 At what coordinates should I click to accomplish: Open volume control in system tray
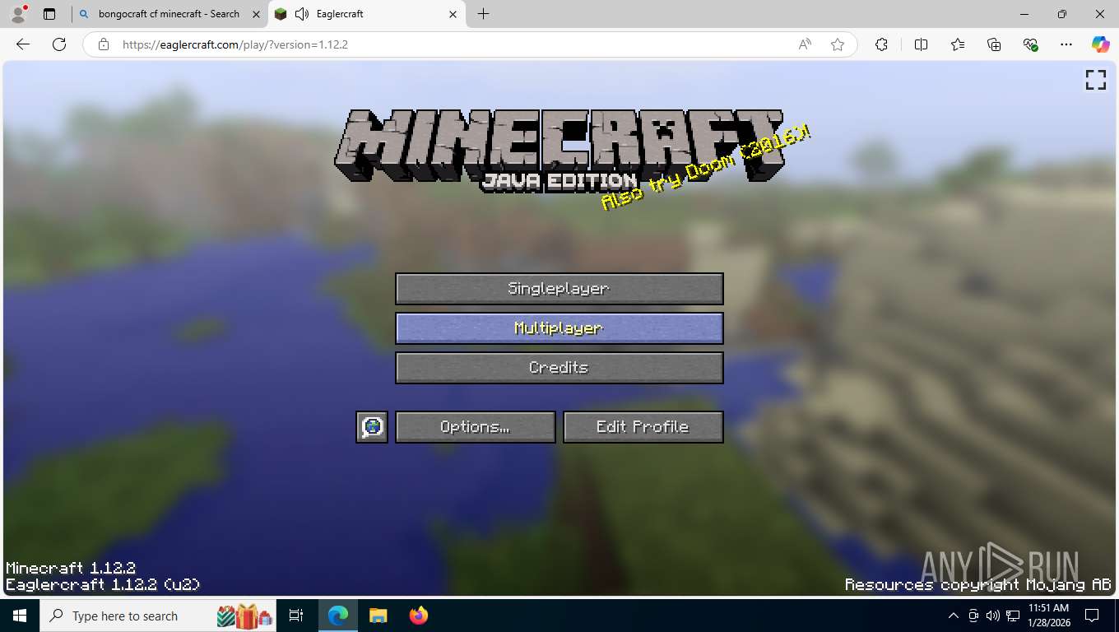click(x=992, y=616)
